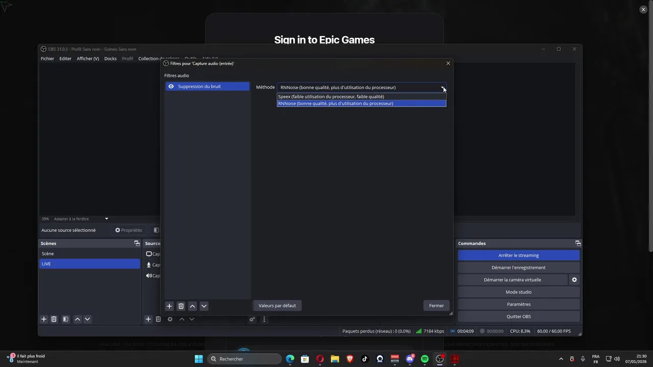653x367 pixels.
Task: Click Fermer to close filters dialog
Action: (436, 305)
